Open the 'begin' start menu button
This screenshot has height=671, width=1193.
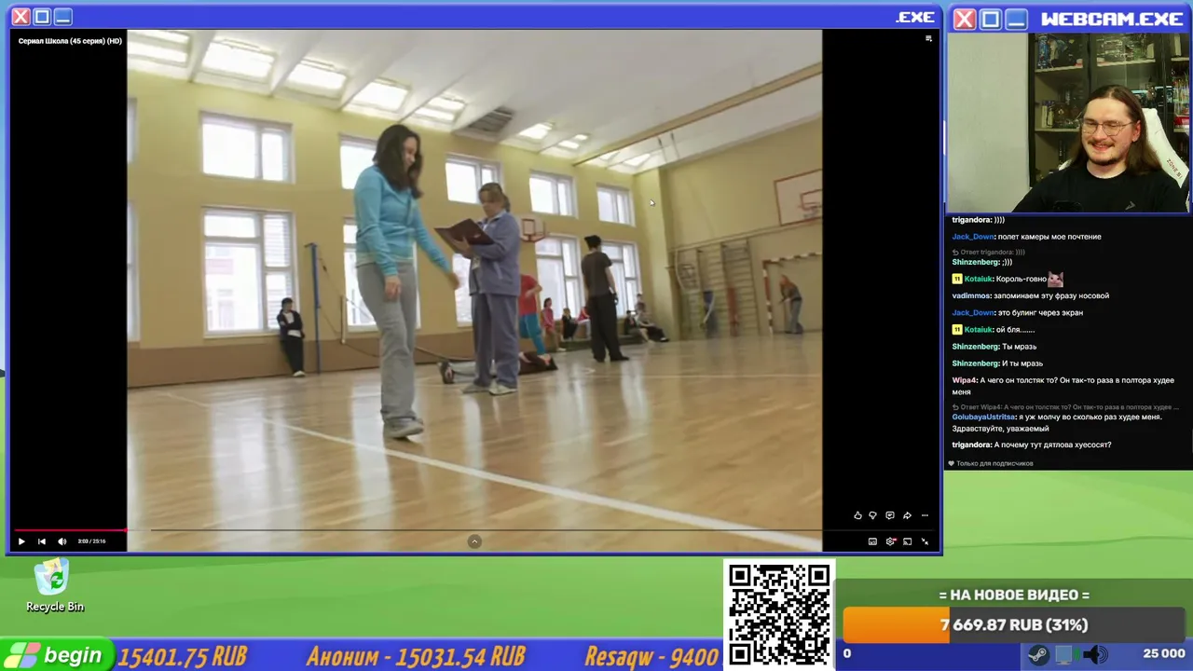coord(56,655)
